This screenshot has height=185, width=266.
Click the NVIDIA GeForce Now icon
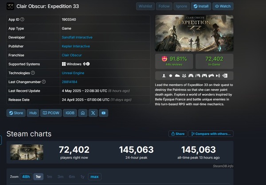(x=225, y=76)
